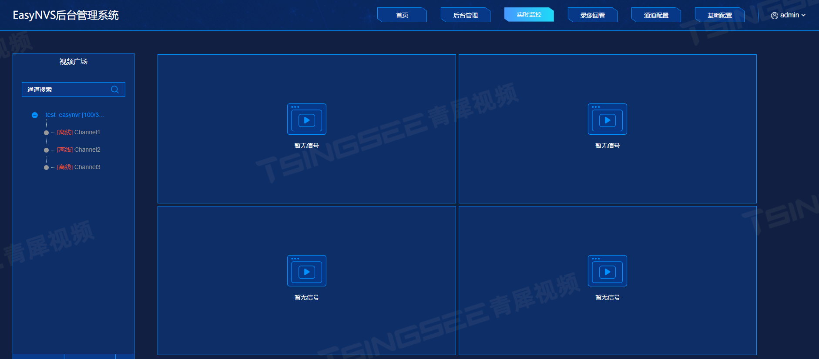Open the 首页 tab

(x=402, y=15)
